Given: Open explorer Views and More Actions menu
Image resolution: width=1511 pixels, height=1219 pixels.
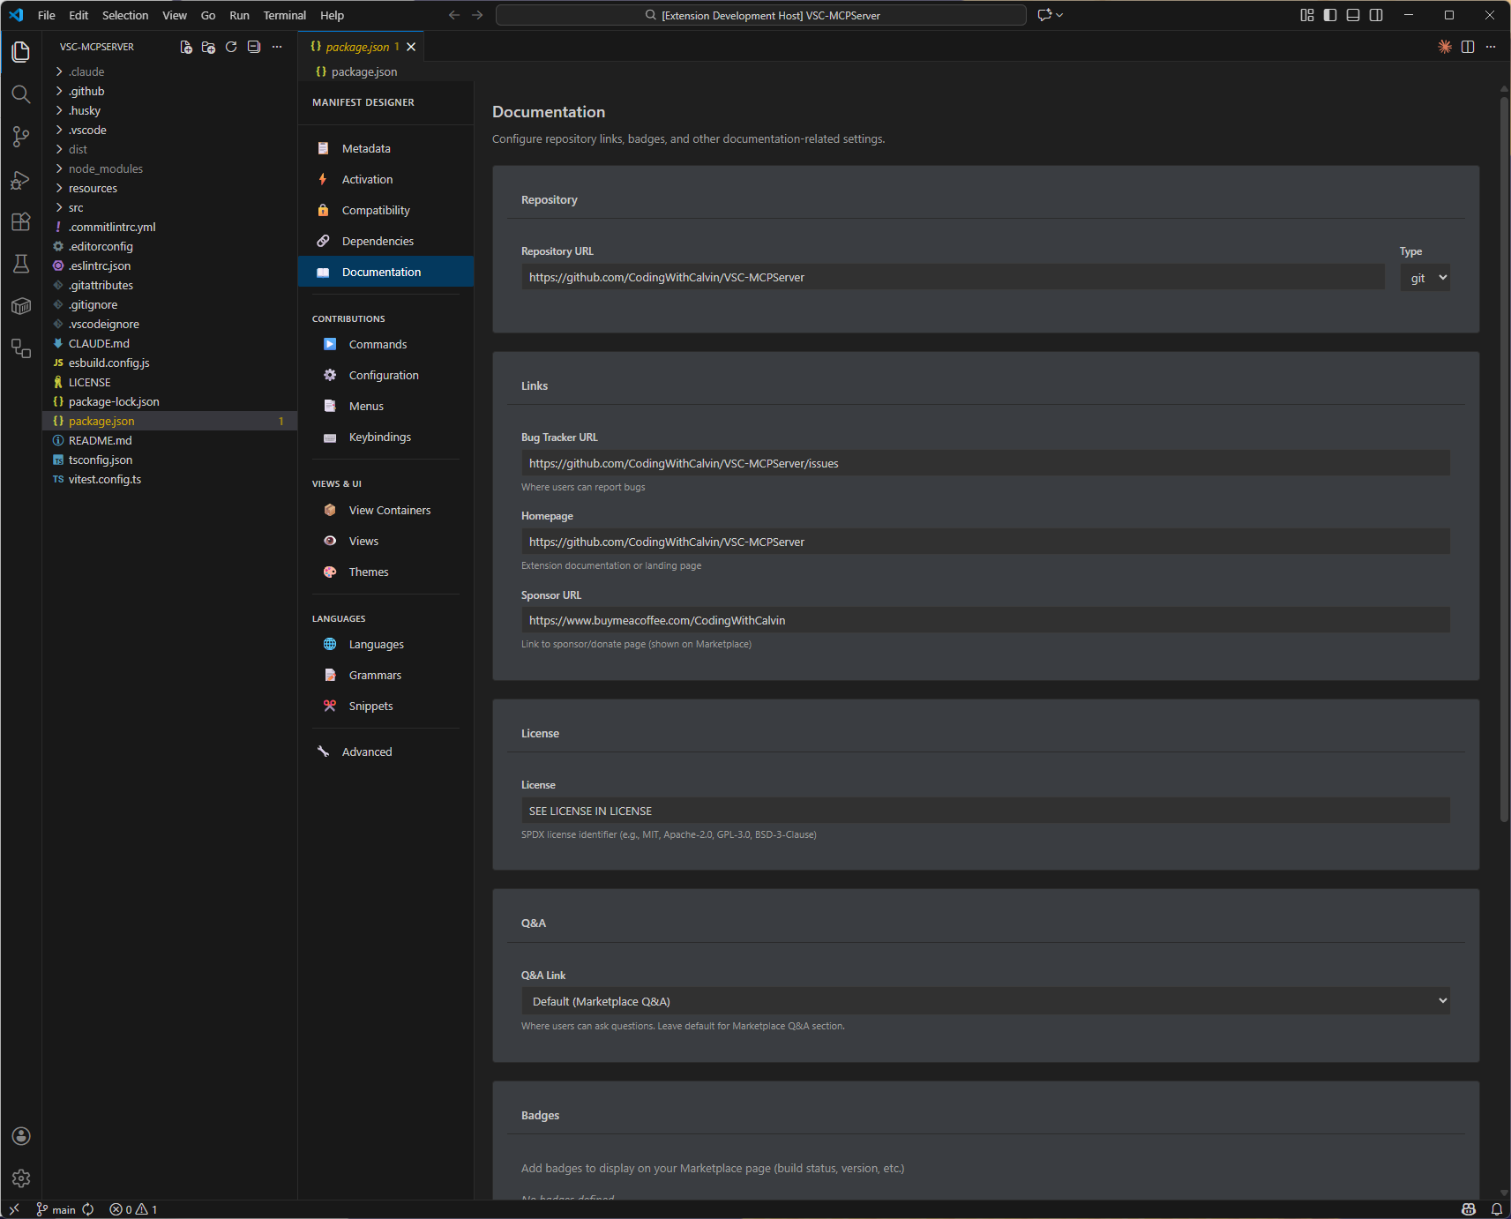Looking at the screenshot, I should 277,47.
